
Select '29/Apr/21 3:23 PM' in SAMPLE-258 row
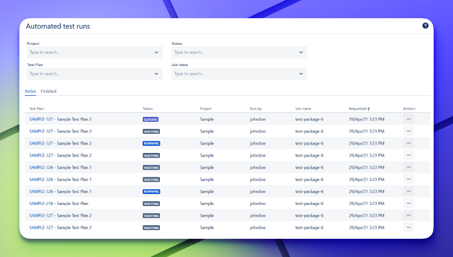click(x=367, y=203)
